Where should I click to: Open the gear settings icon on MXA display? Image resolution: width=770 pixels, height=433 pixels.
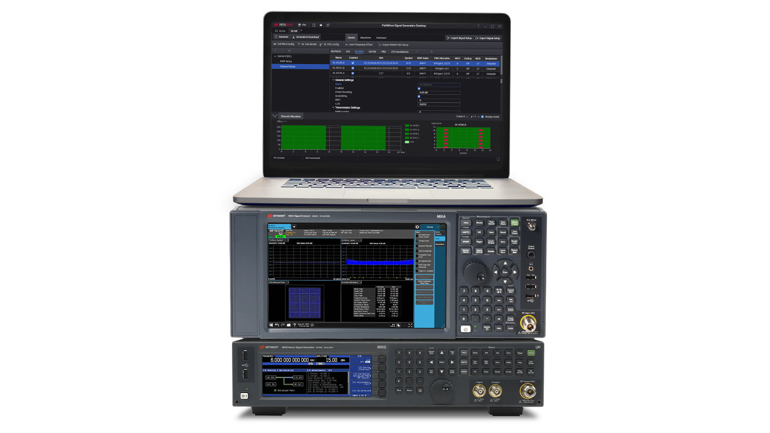coord(417,227)
